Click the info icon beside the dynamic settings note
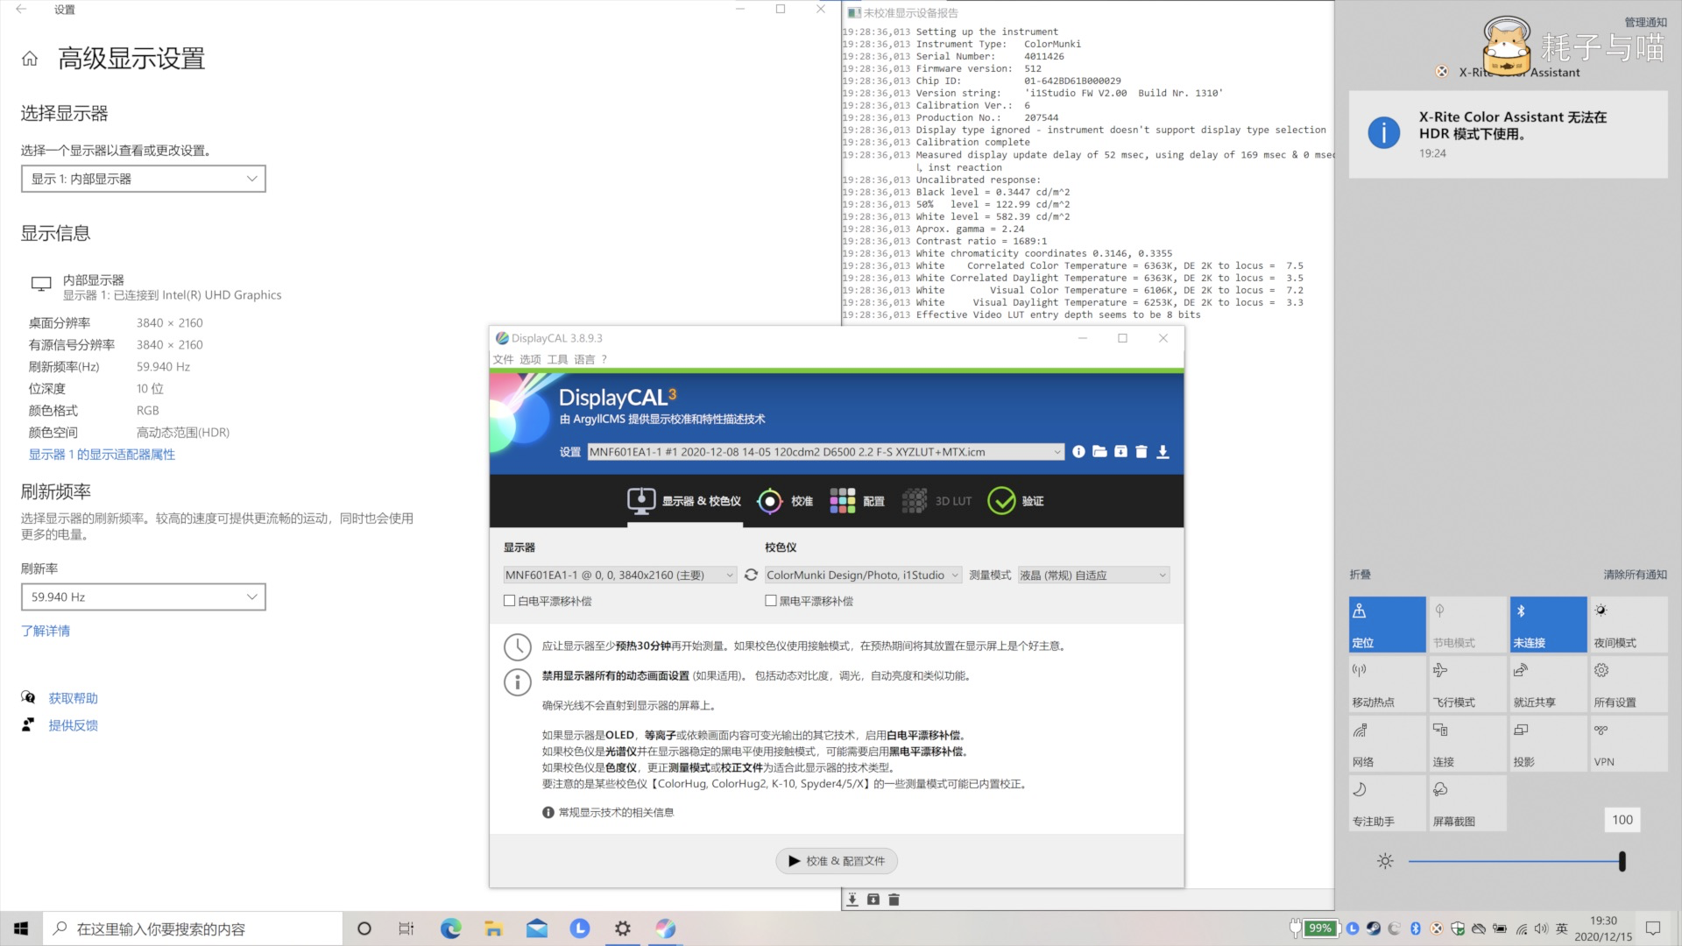The image size is (1682, 946). (x=518, y=681)
